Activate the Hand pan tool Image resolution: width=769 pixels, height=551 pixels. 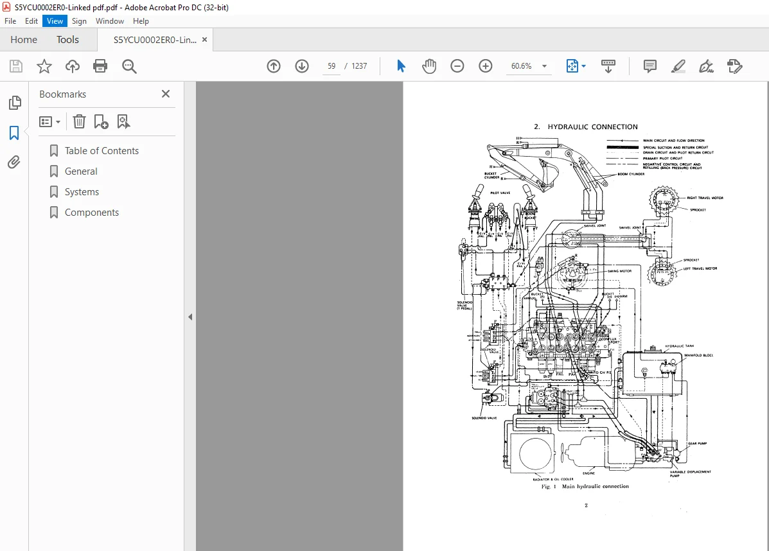(429, 66)
